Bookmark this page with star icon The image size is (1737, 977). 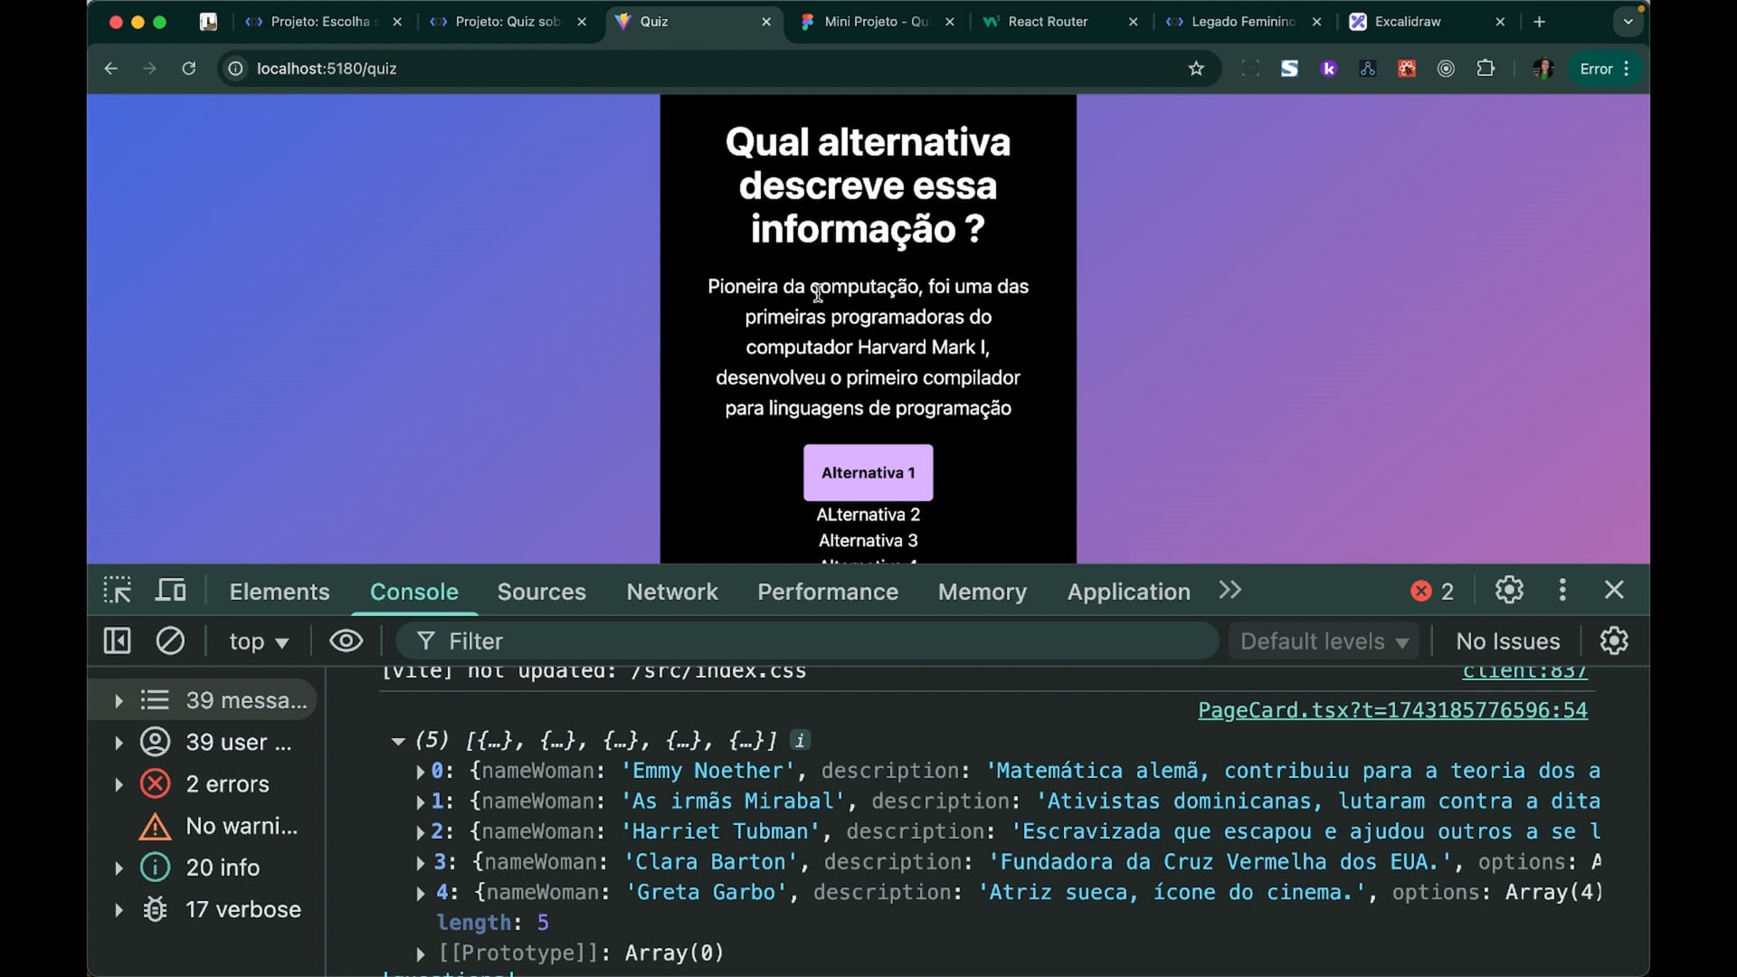(1196, 69)
